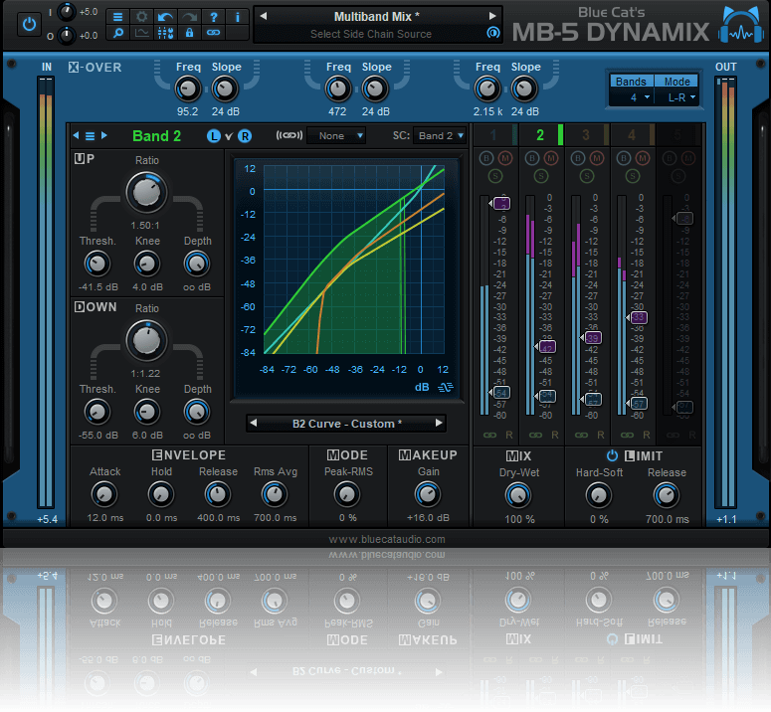This screenshot has height=712, width=771.
Task: Click the undo arrow icon
Action: 165,17
